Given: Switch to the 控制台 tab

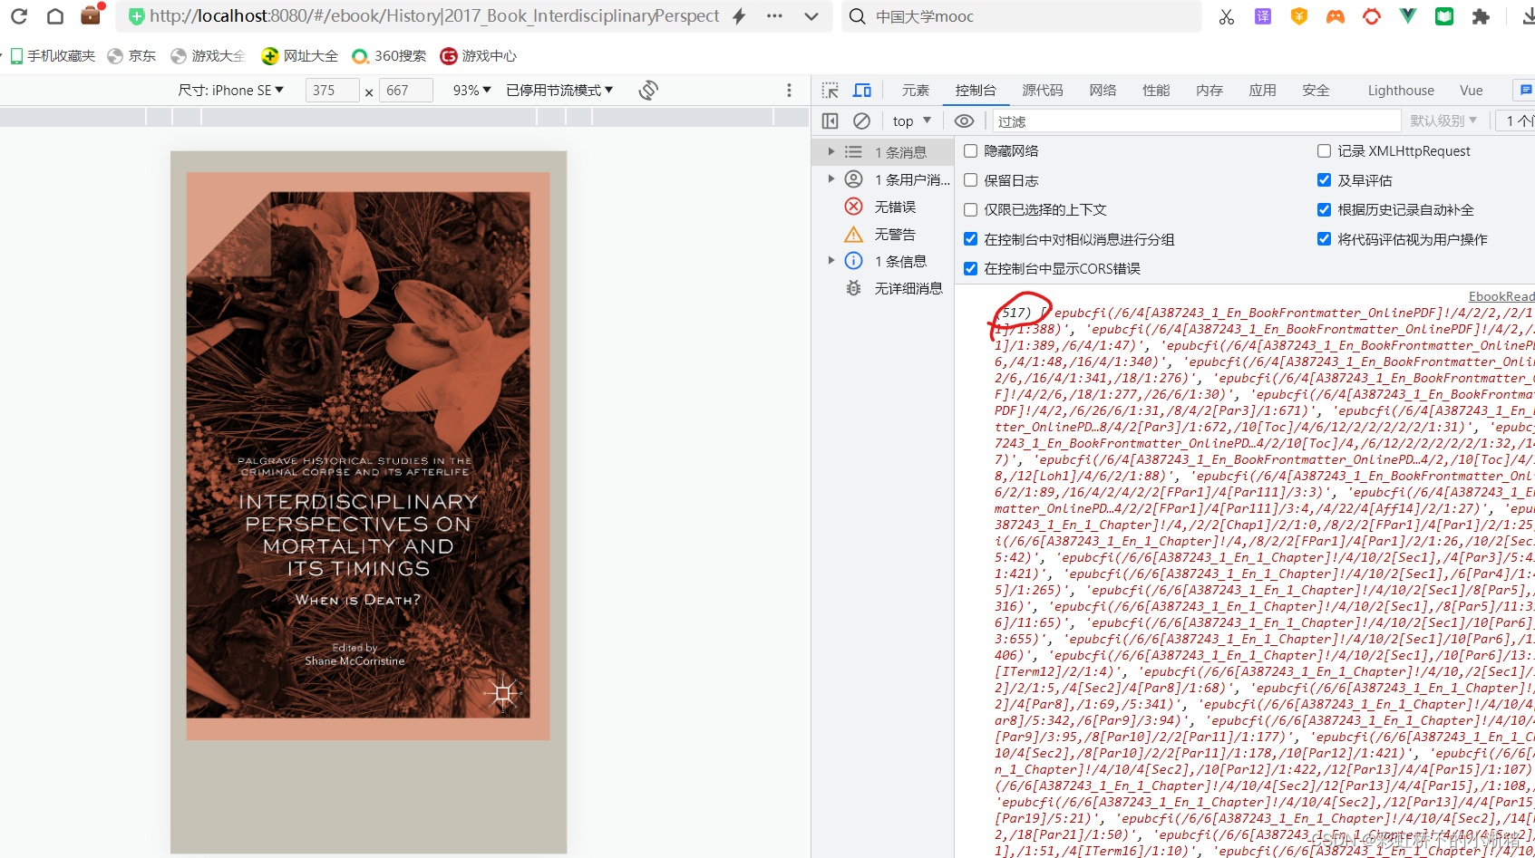Looking at the screenshot, I should [976, 91].
